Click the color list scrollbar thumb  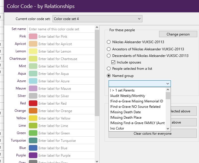(97, 73)
